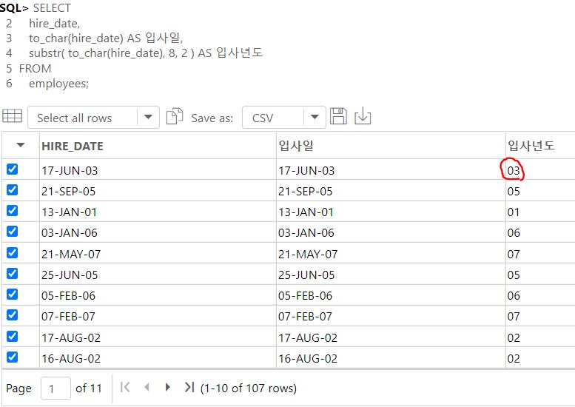The width and height of the screenshot is (575, 407).
Task: Click the download arrow icon
Action: (363, 116)
